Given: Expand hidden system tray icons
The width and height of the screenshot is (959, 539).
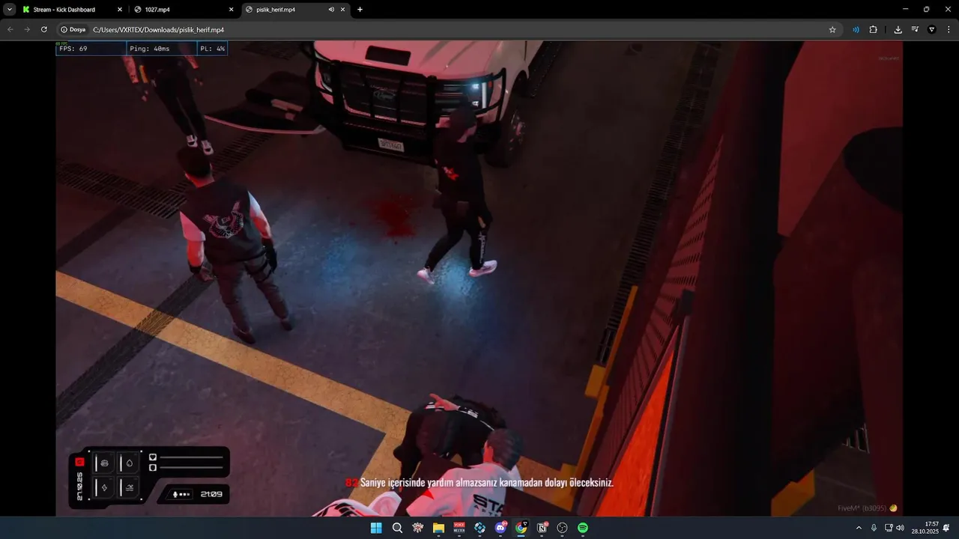Looking at the screenshot, I should click(859, 528).
